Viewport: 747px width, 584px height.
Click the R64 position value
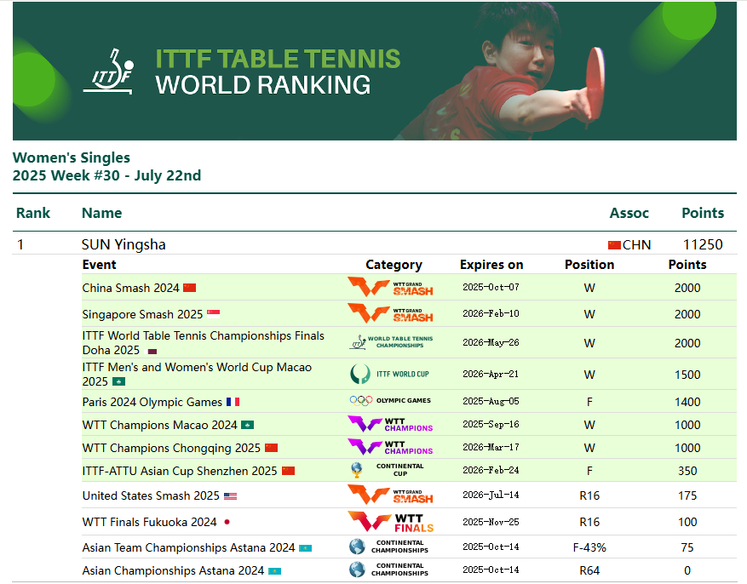(589, 570)
